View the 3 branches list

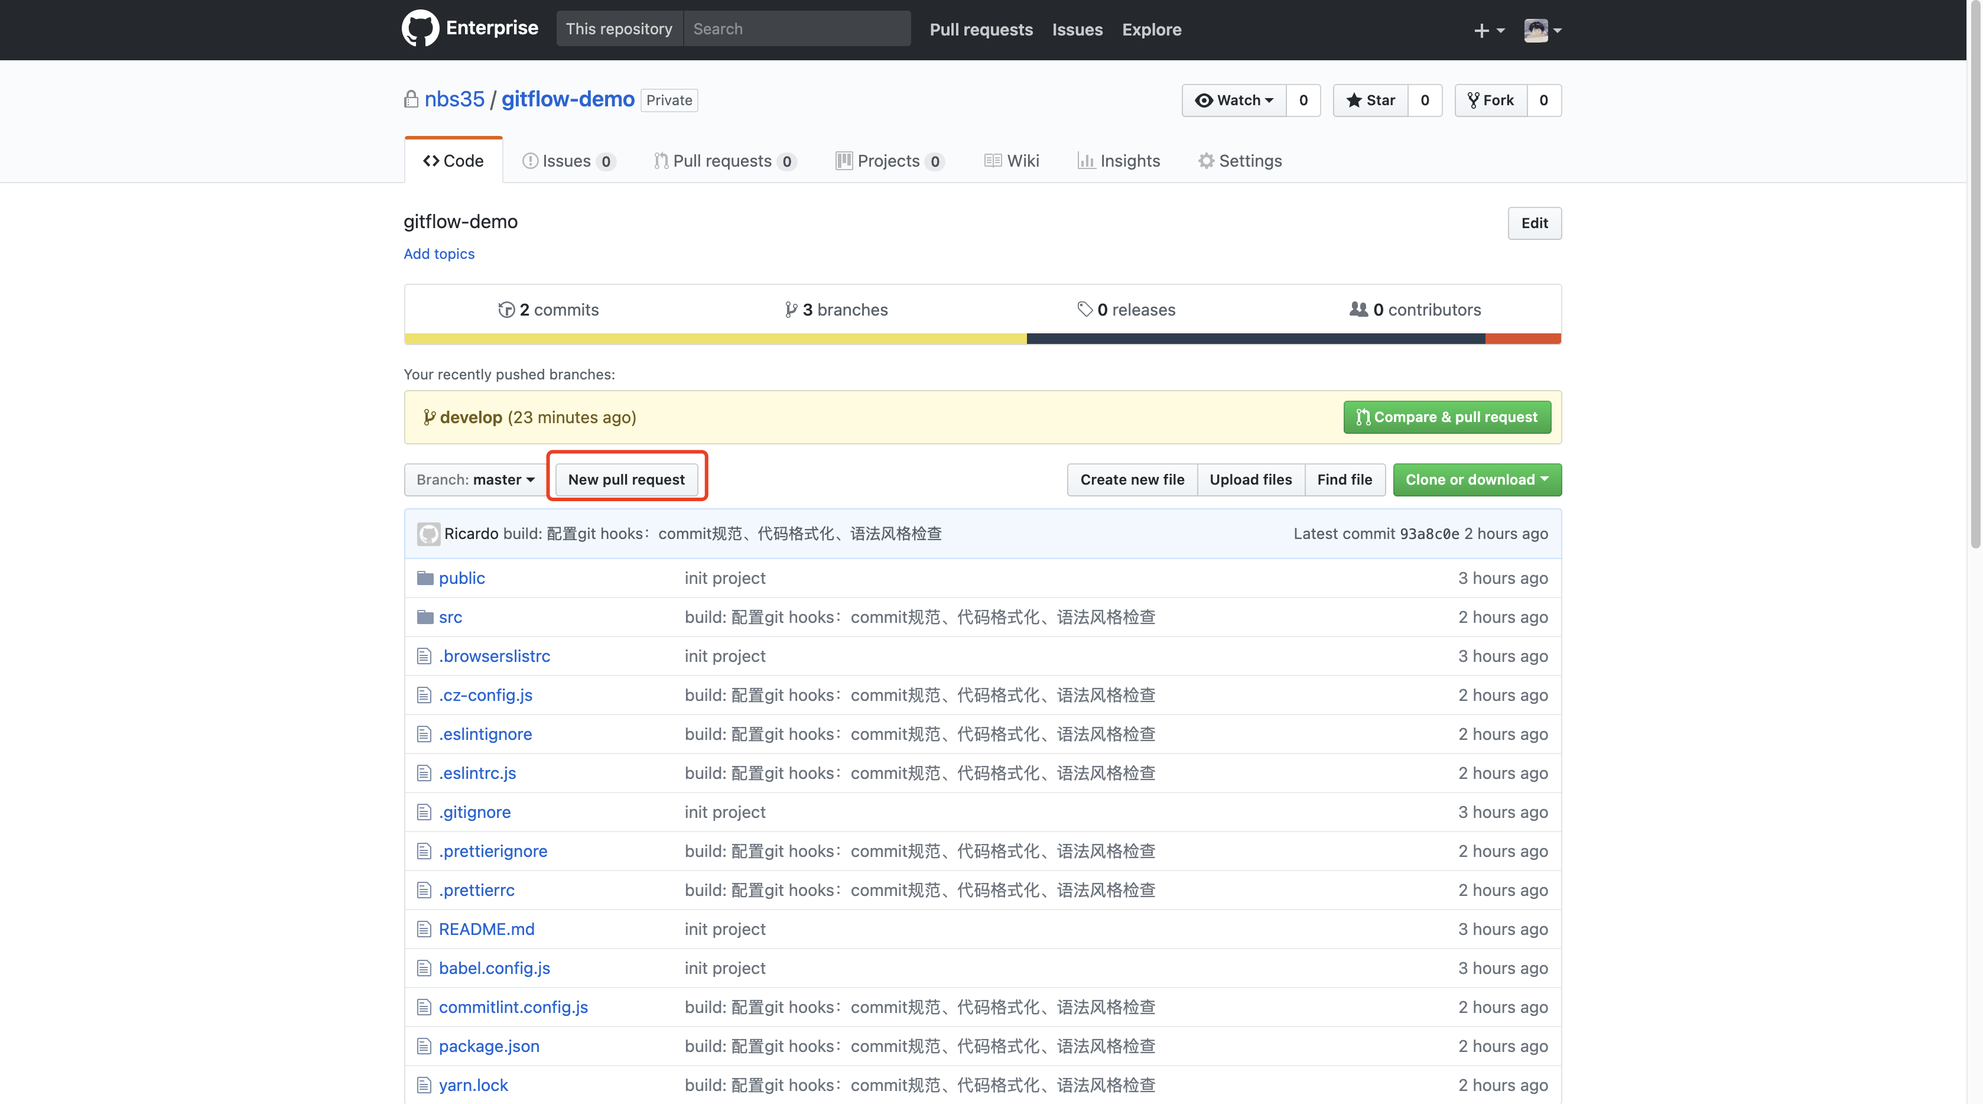(x=836, y=310)
